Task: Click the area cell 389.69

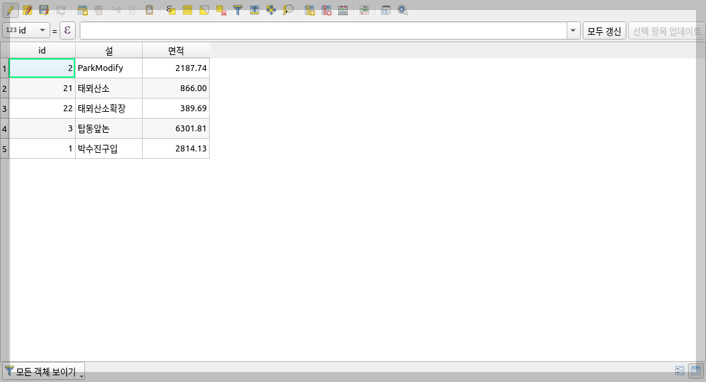Action: pyautogui.click(x=175, y=108)
